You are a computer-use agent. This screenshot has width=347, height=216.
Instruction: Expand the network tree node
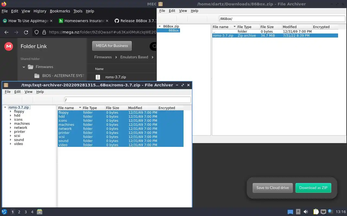(x=11, y=128)
